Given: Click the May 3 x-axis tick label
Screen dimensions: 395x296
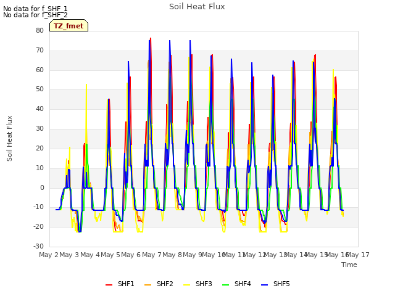Looking at the screenshot, I should tap(69, 255).
